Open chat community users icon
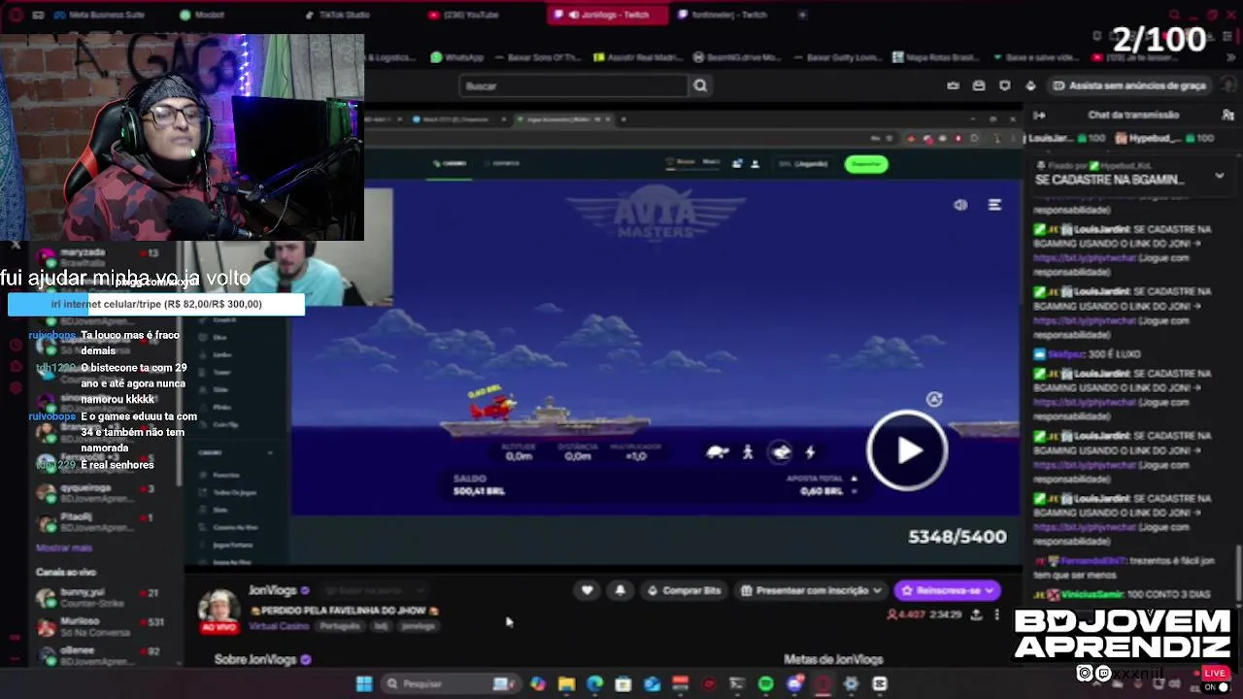Screen dimensions: 1243x699 [x=1227, y=115]
